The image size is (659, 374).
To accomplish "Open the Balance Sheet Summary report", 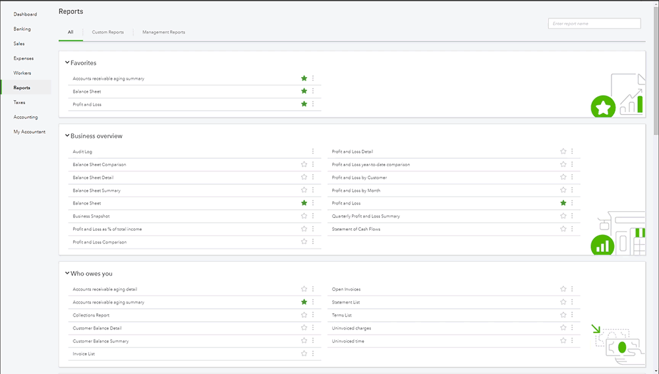I will point(97,190).
